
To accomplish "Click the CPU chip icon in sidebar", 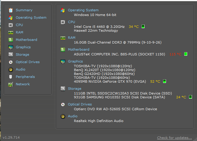I will (11, 25).
